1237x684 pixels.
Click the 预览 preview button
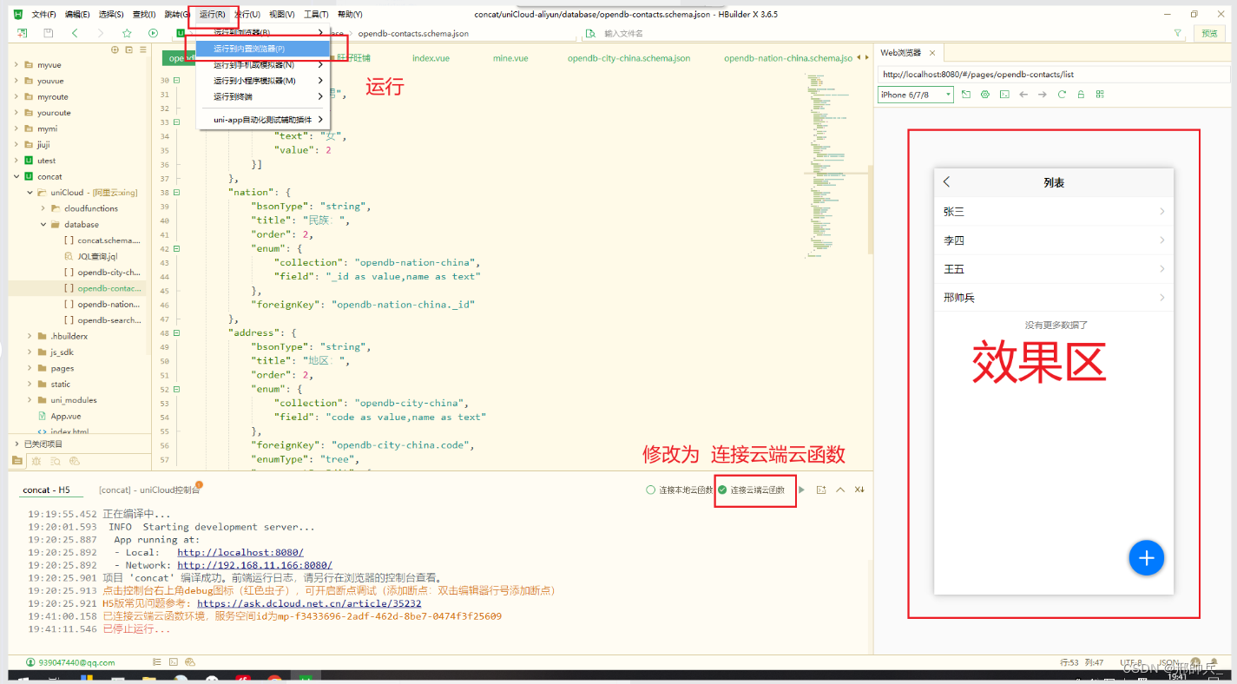[1209, 33]
